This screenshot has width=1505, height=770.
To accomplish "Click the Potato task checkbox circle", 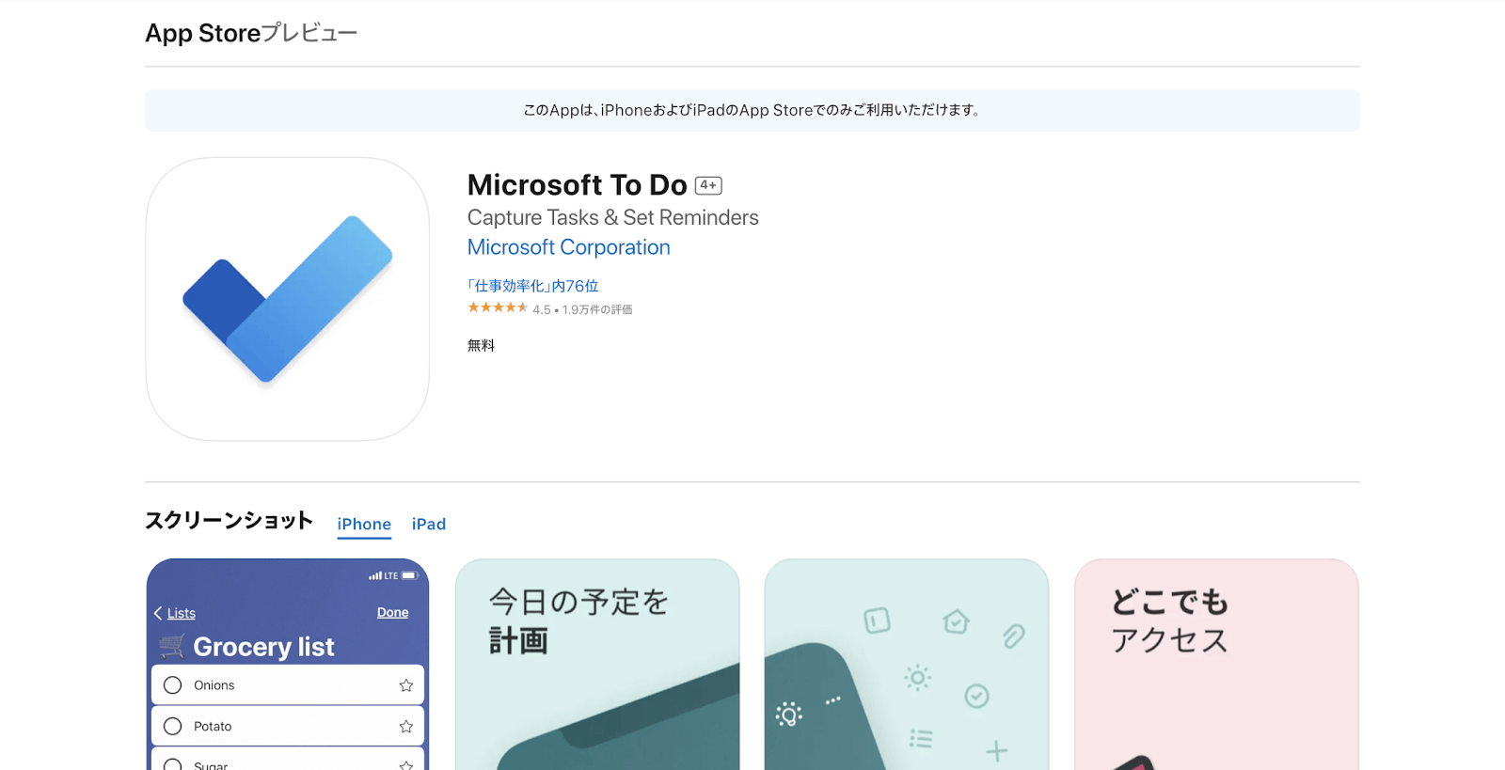I will pyautogui.click(x=173, y=727).
